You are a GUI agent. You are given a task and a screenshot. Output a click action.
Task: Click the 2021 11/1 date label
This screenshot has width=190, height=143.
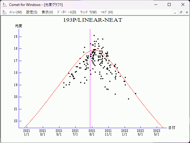click(108, 133)
